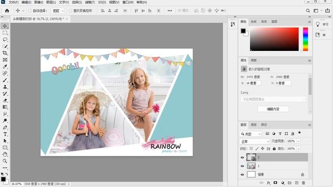Open the 滤镜(T) menu
The width and height of the screenshot is (333, 187).
click(89, 2)
